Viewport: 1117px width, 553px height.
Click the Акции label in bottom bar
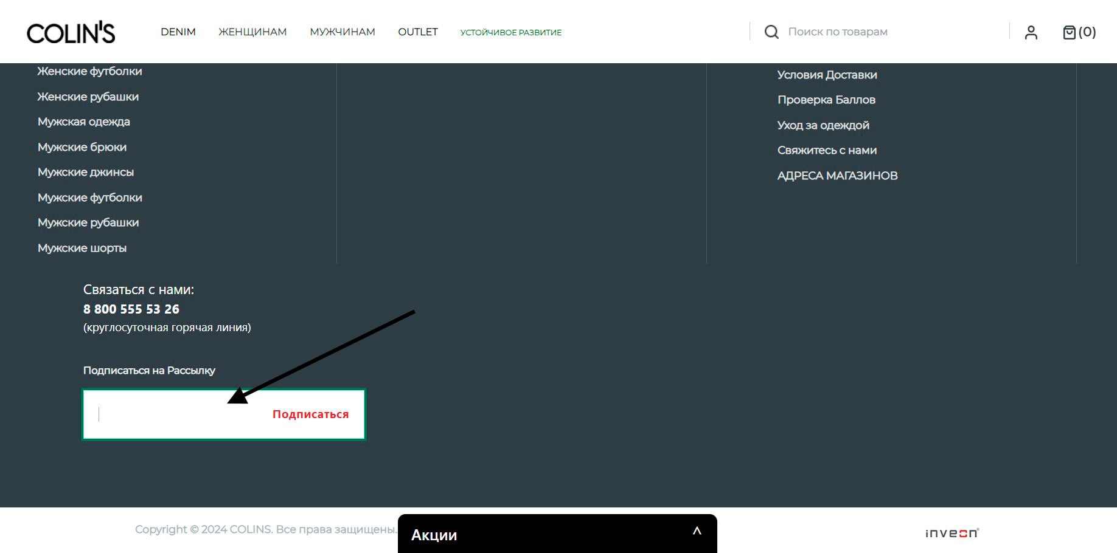[x=434, y=535]
